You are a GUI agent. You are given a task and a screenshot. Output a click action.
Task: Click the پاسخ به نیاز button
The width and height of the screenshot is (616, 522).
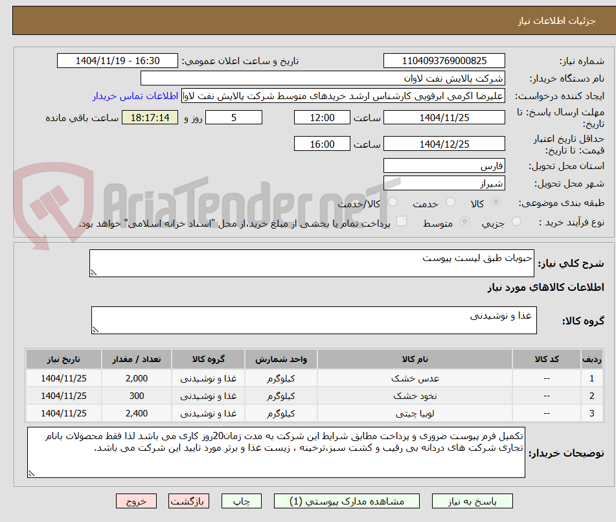[472, 501]
